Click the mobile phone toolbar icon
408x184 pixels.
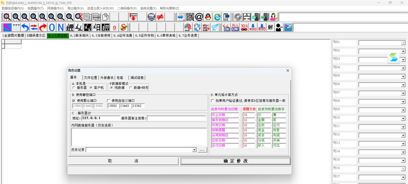[x=226, y=17]
